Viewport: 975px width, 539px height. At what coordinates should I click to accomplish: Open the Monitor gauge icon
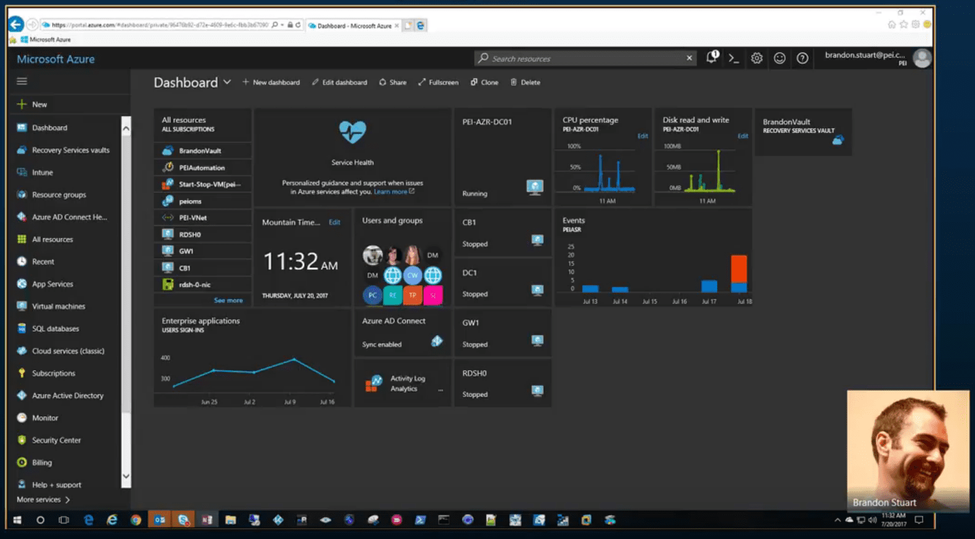[x=22, y=418]
